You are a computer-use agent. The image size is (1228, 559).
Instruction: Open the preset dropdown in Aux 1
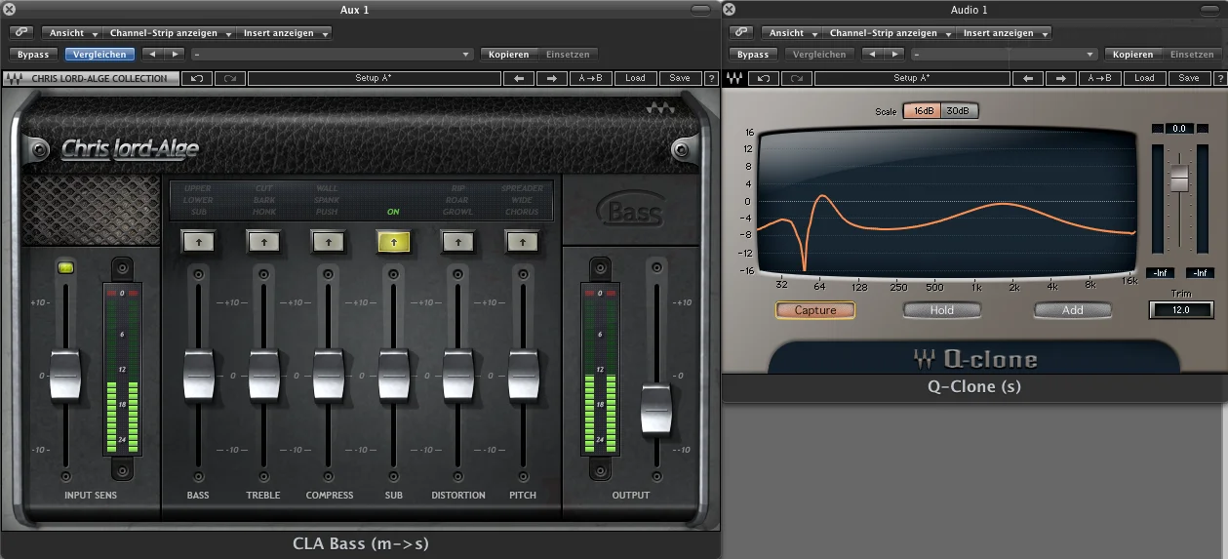[334, 55]
